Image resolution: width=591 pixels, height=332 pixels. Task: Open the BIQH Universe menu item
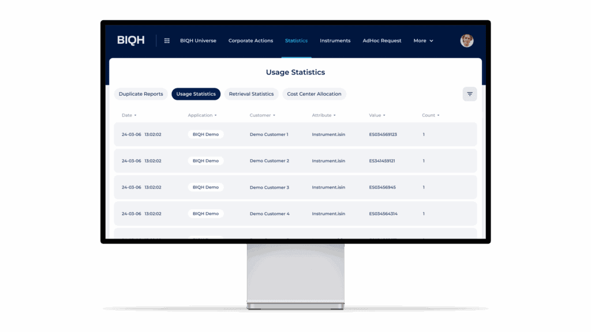pos(198,41)
